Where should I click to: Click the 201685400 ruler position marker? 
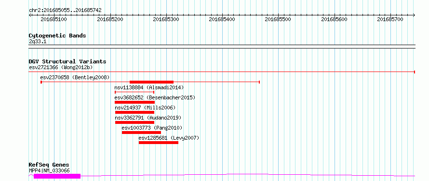coord(222,19)
